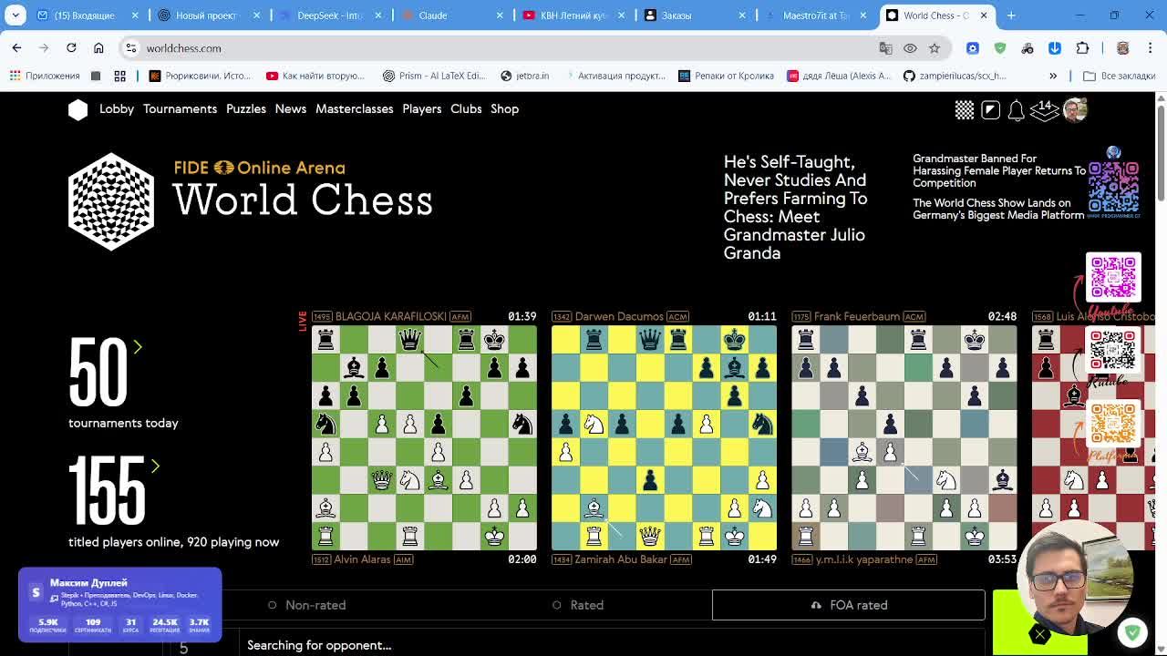The image size is (1167, 656).
Task: Select the FOA rated game option
Action: (848, 605)
